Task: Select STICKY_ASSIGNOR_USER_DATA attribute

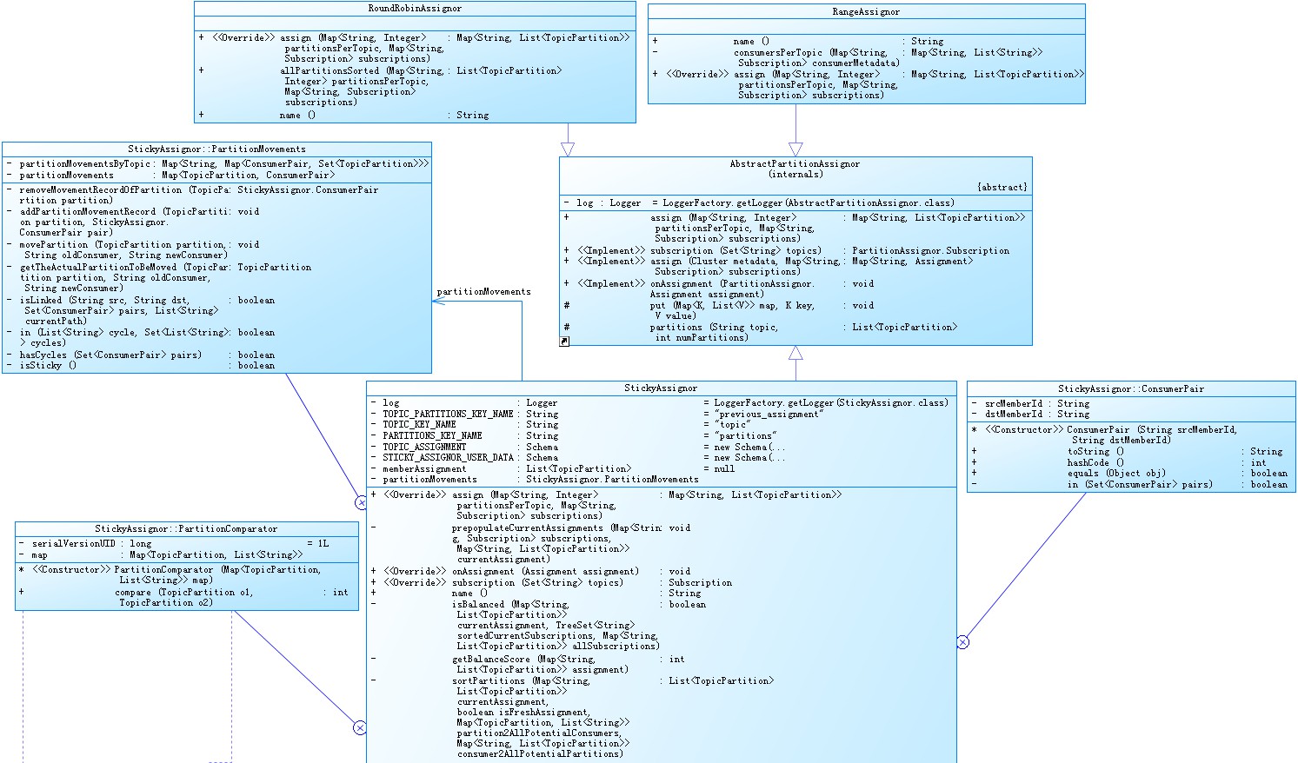Action: click(x=577, y=457)
